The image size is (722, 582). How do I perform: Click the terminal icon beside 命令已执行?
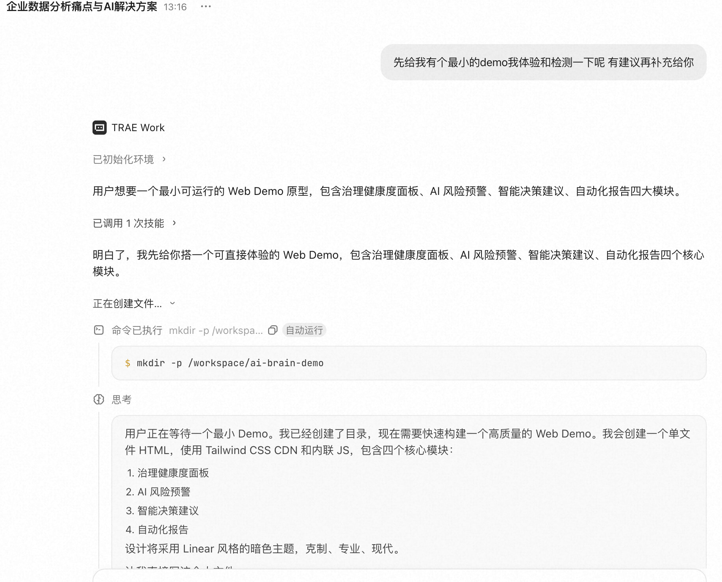pos(99,330)
